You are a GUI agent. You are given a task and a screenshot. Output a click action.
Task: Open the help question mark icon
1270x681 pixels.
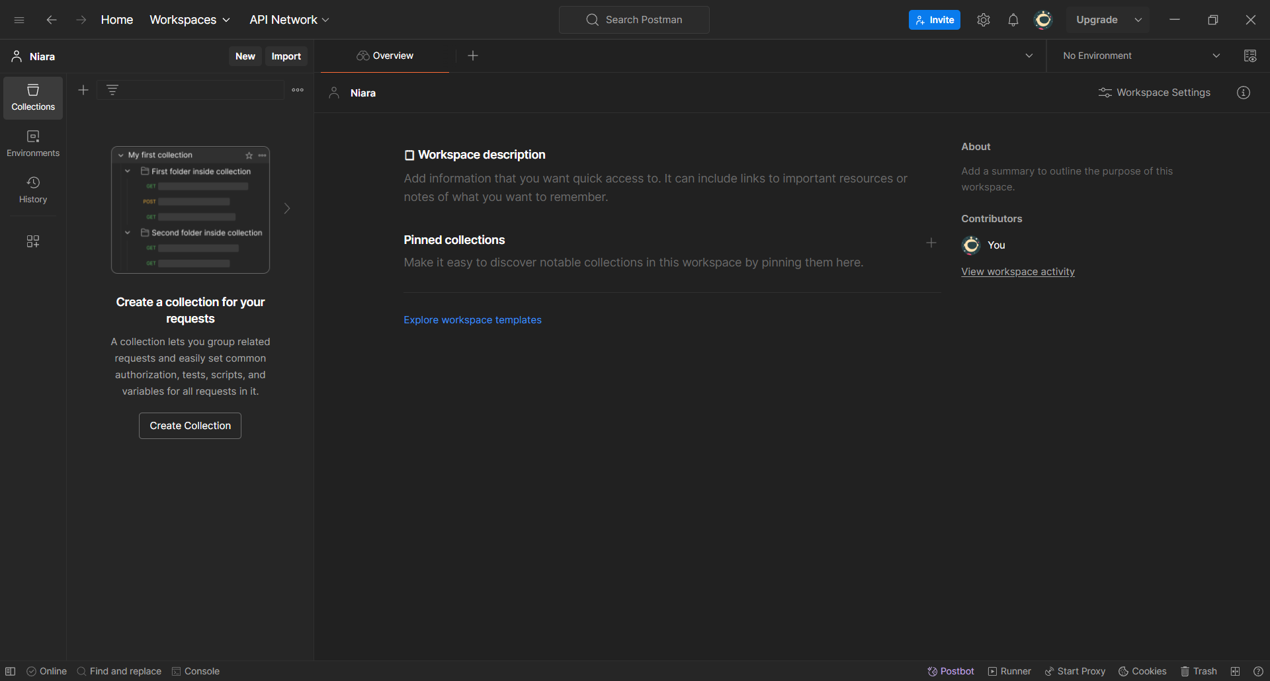(x=1258, y=671)
